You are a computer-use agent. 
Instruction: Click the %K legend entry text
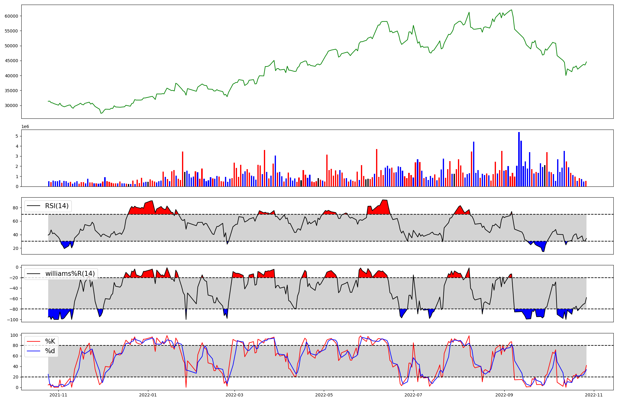point(50,341)
